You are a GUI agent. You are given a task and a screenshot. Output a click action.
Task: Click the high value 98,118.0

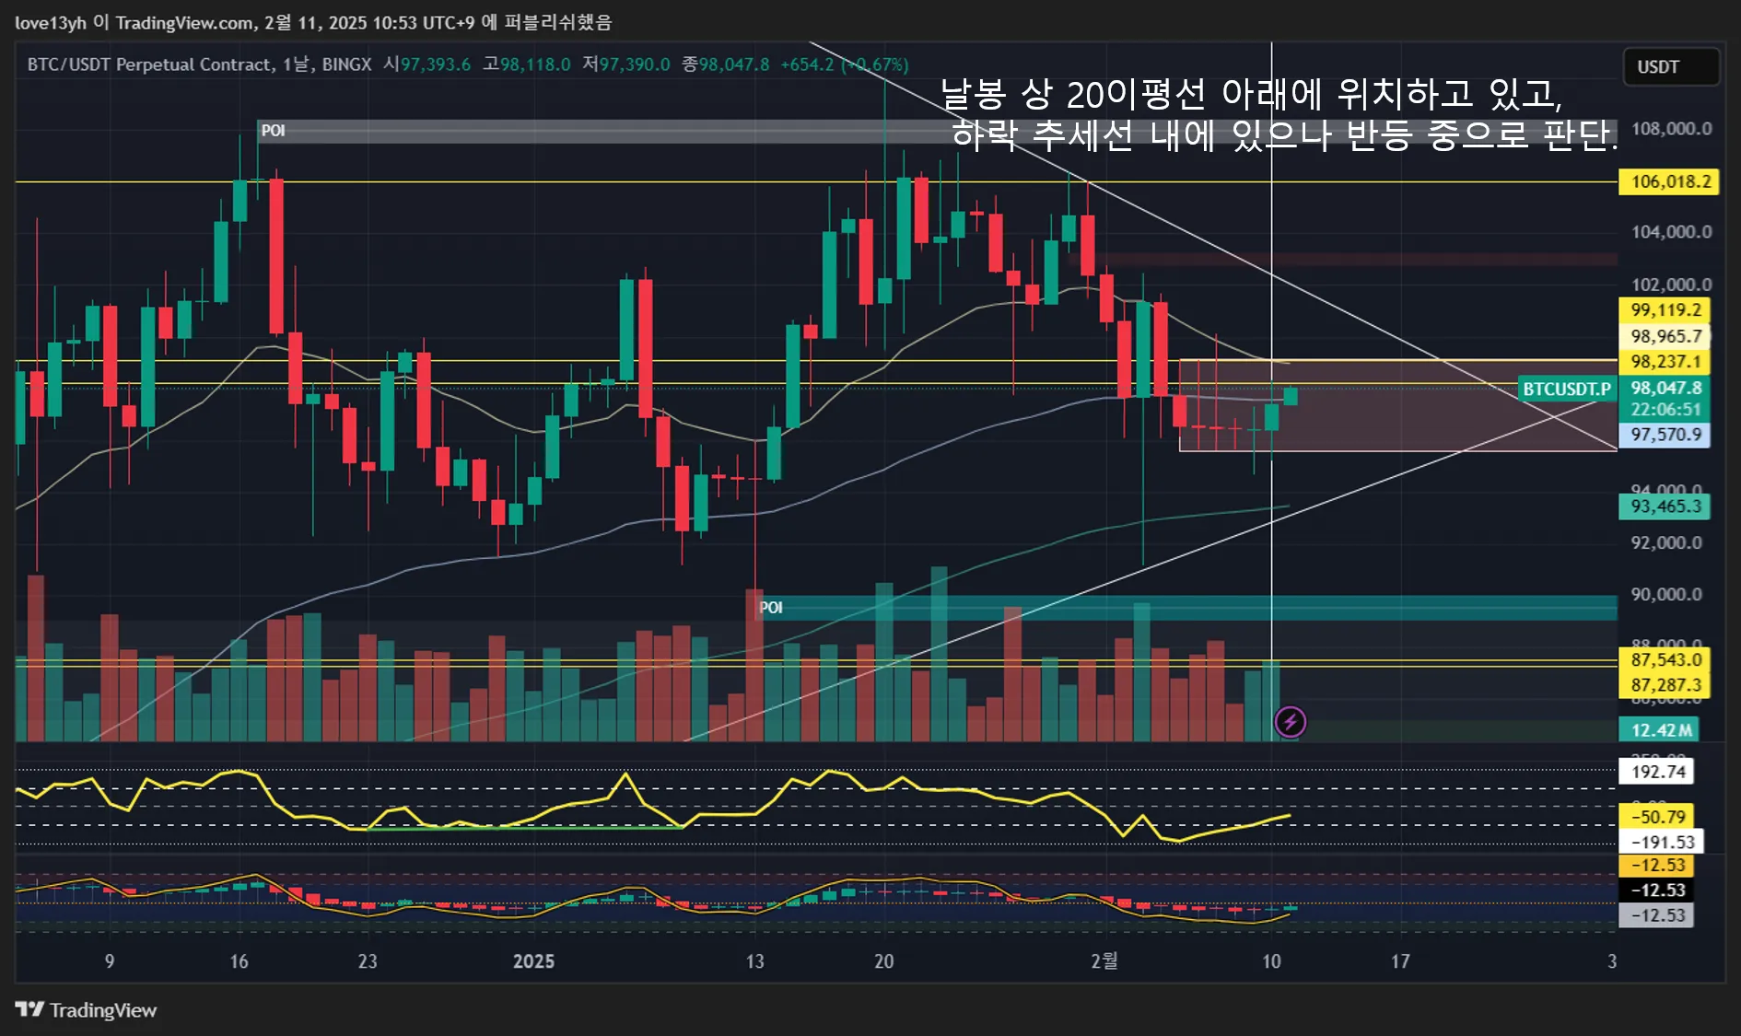[535, 64]
